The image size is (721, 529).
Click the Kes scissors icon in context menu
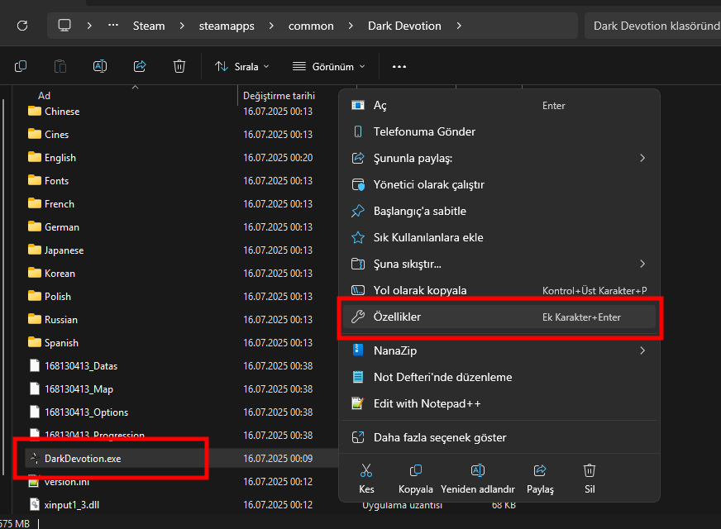[x=366, y=470]
